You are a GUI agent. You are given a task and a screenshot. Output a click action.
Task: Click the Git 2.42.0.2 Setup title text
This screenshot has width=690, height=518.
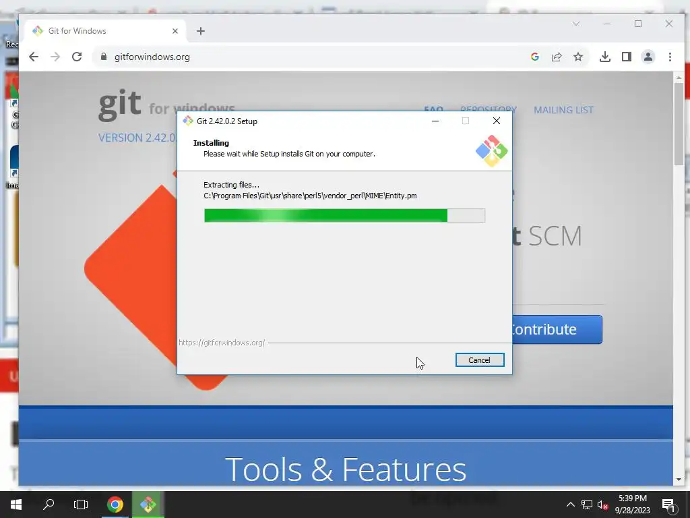pyautogui.click(x=226, y=121)
